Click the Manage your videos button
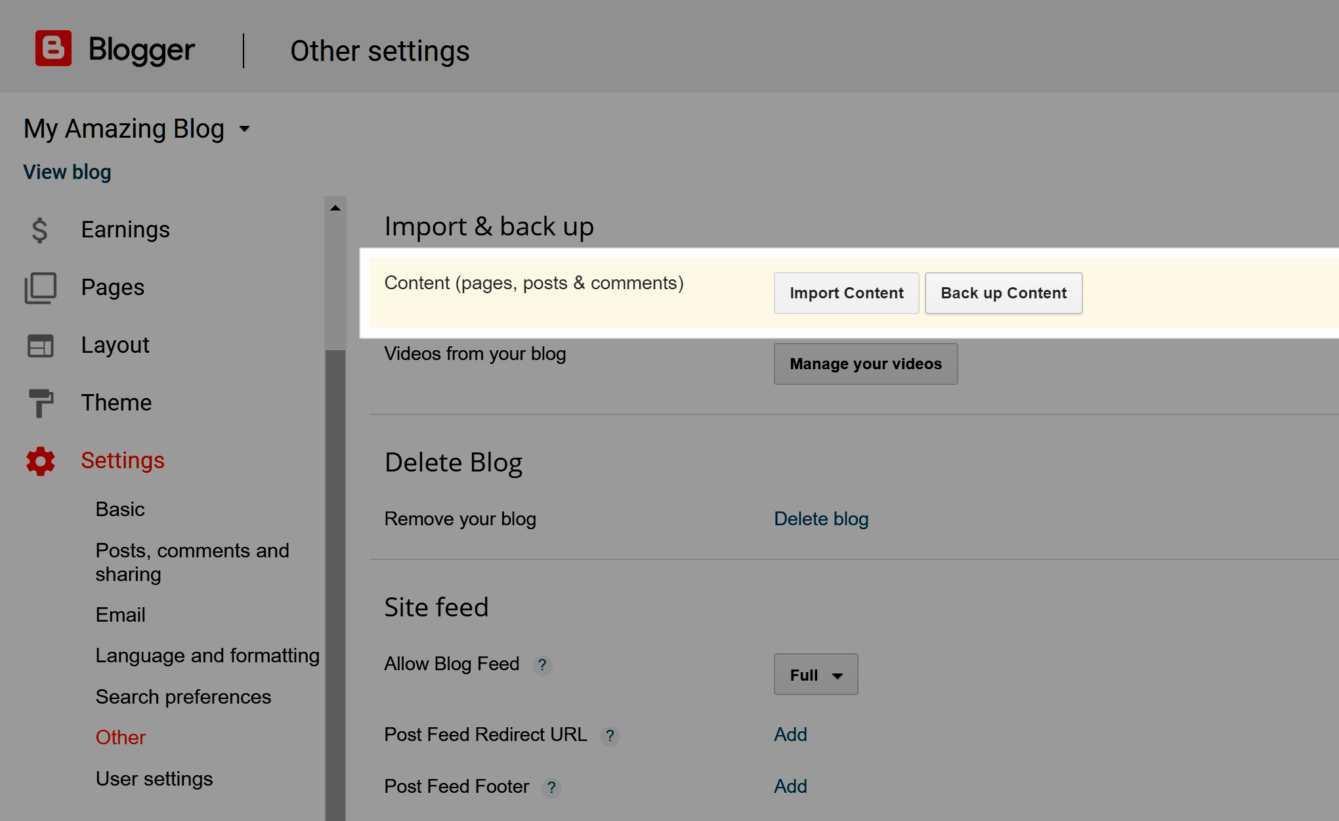 click(x=864, y=364)
